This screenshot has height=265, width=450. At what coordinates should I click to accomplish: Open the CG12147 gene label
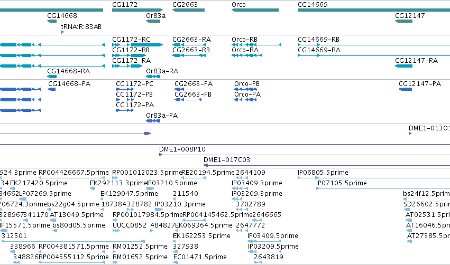pyautogui.click(x=410, y=16)
